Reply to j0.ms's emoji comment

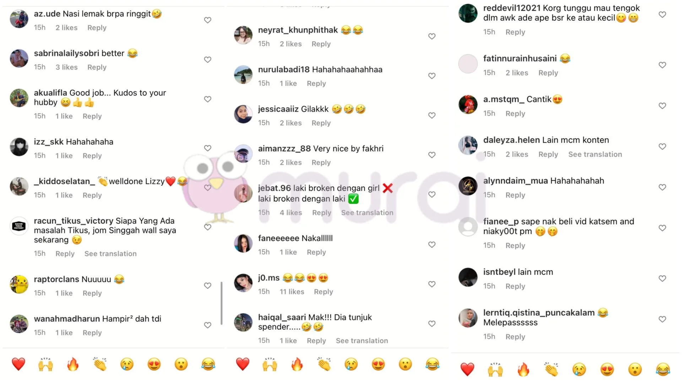pos(323,292)
